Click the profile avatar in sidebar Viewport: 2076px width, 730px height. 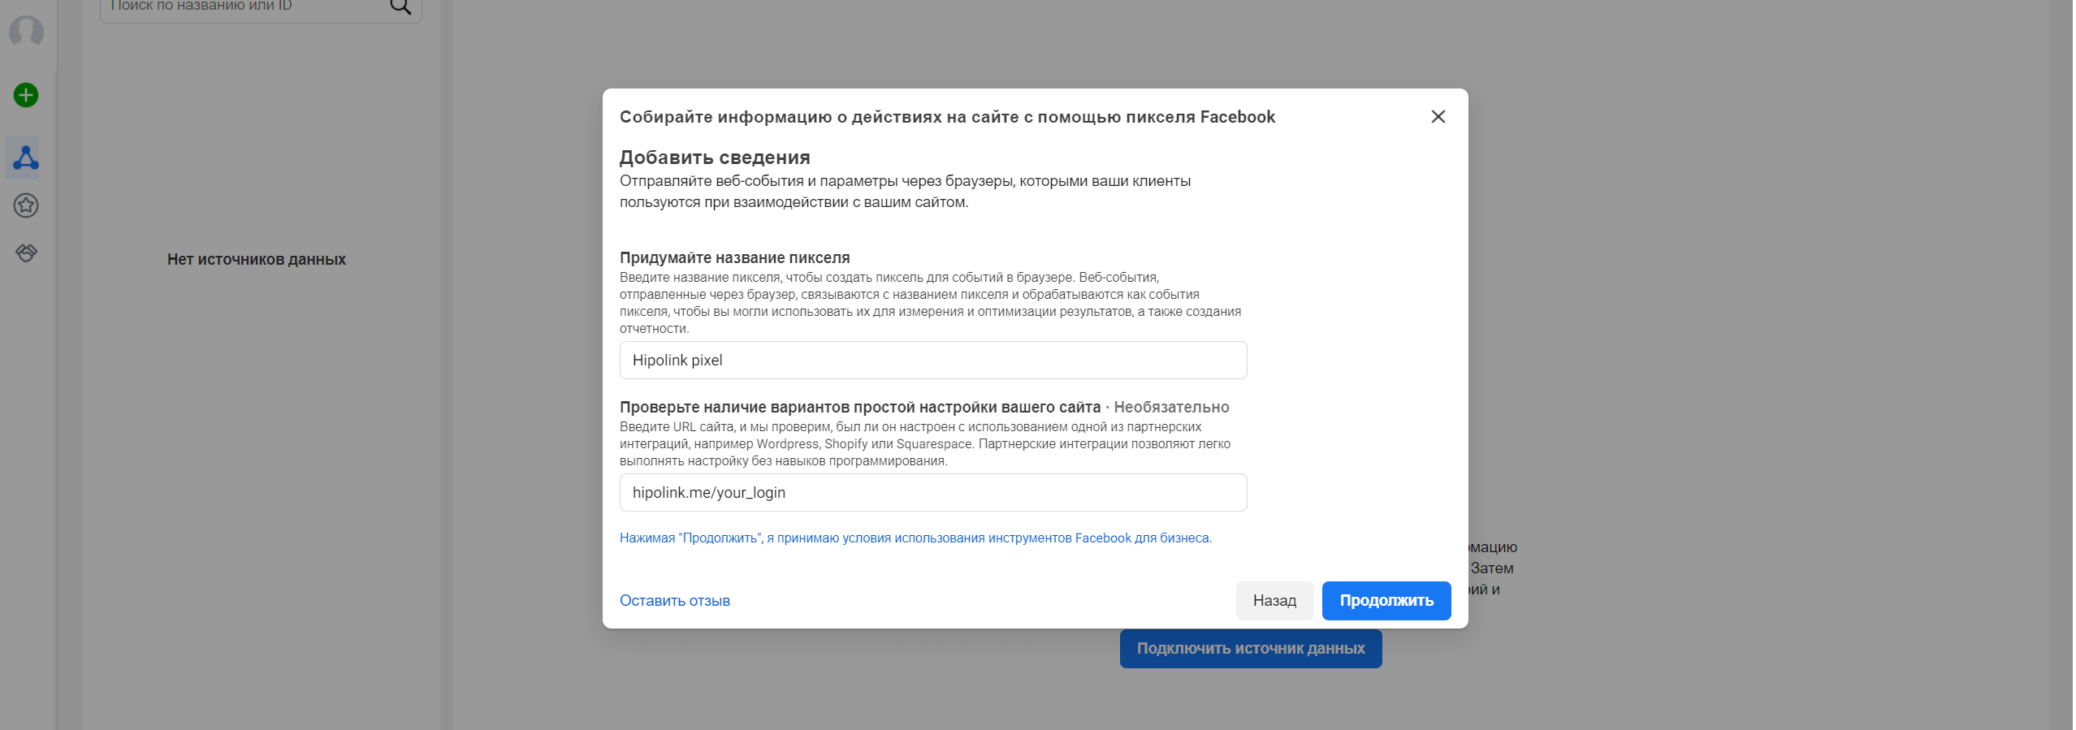click(26, 32)
